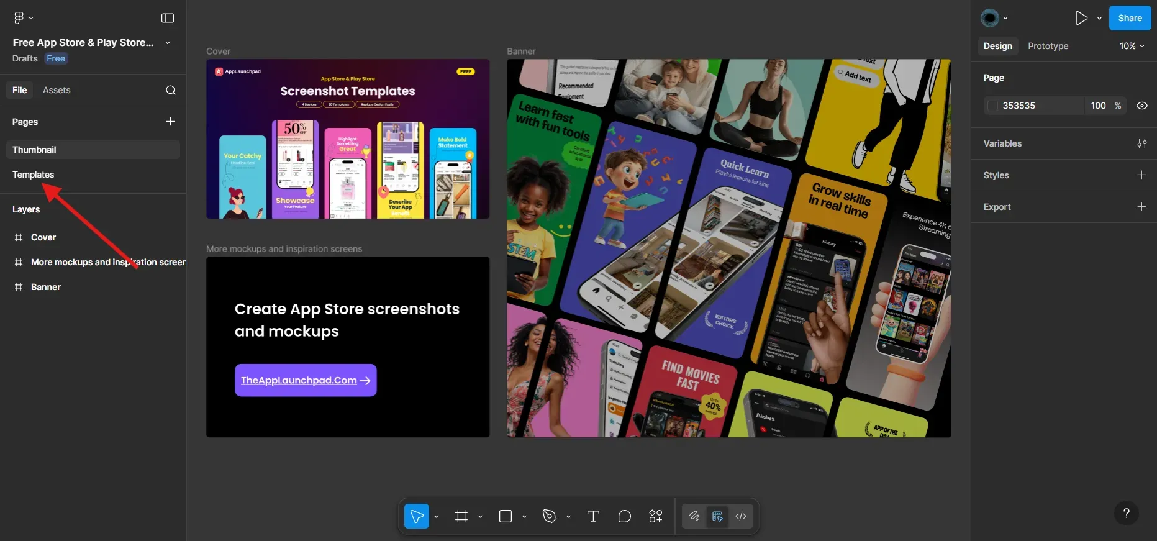Switch to Design mode in toolbar
Screen dimensions: 1157x541
[x=717, y=516]
